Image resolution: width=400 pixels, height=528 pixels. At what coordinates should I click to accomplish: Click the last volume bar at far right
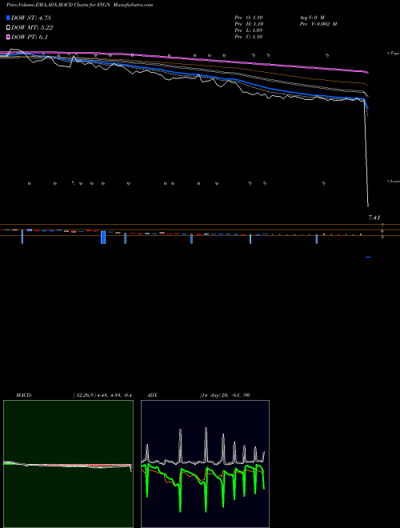(x=368, y=258)
